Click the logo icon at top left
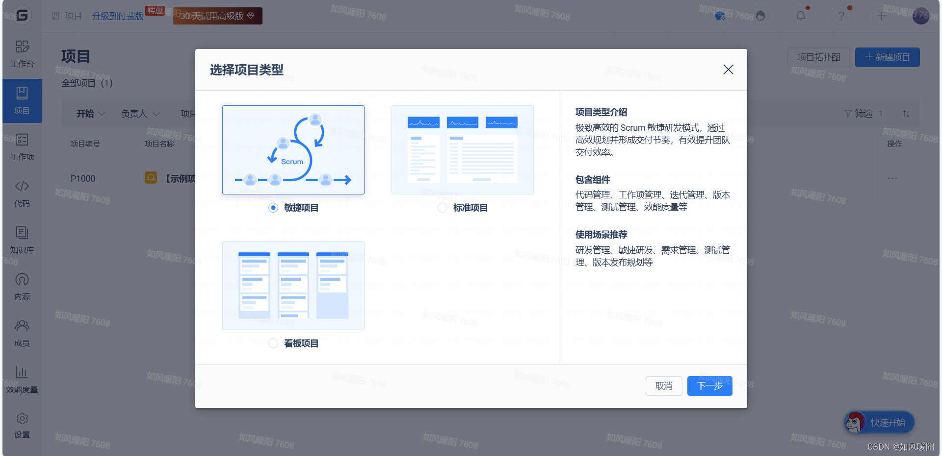Screen dimensions: 942x456 pyautogui.click(x=22, y=16)
